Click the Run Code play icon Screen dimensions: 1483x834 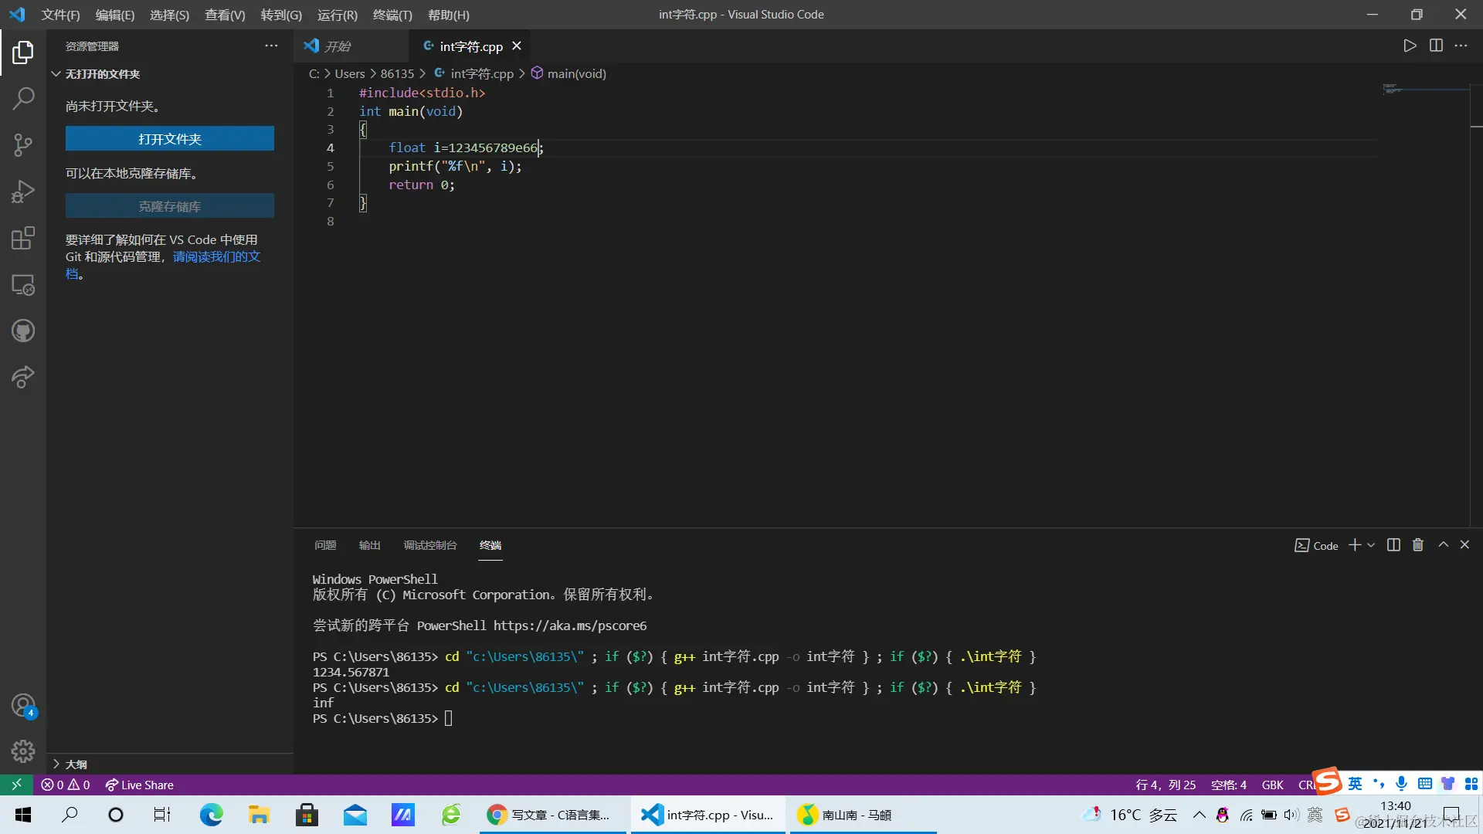(1410, 46)
